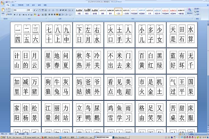Apply red font color
The height and width of the screenshot is (139, 209).
39,15
